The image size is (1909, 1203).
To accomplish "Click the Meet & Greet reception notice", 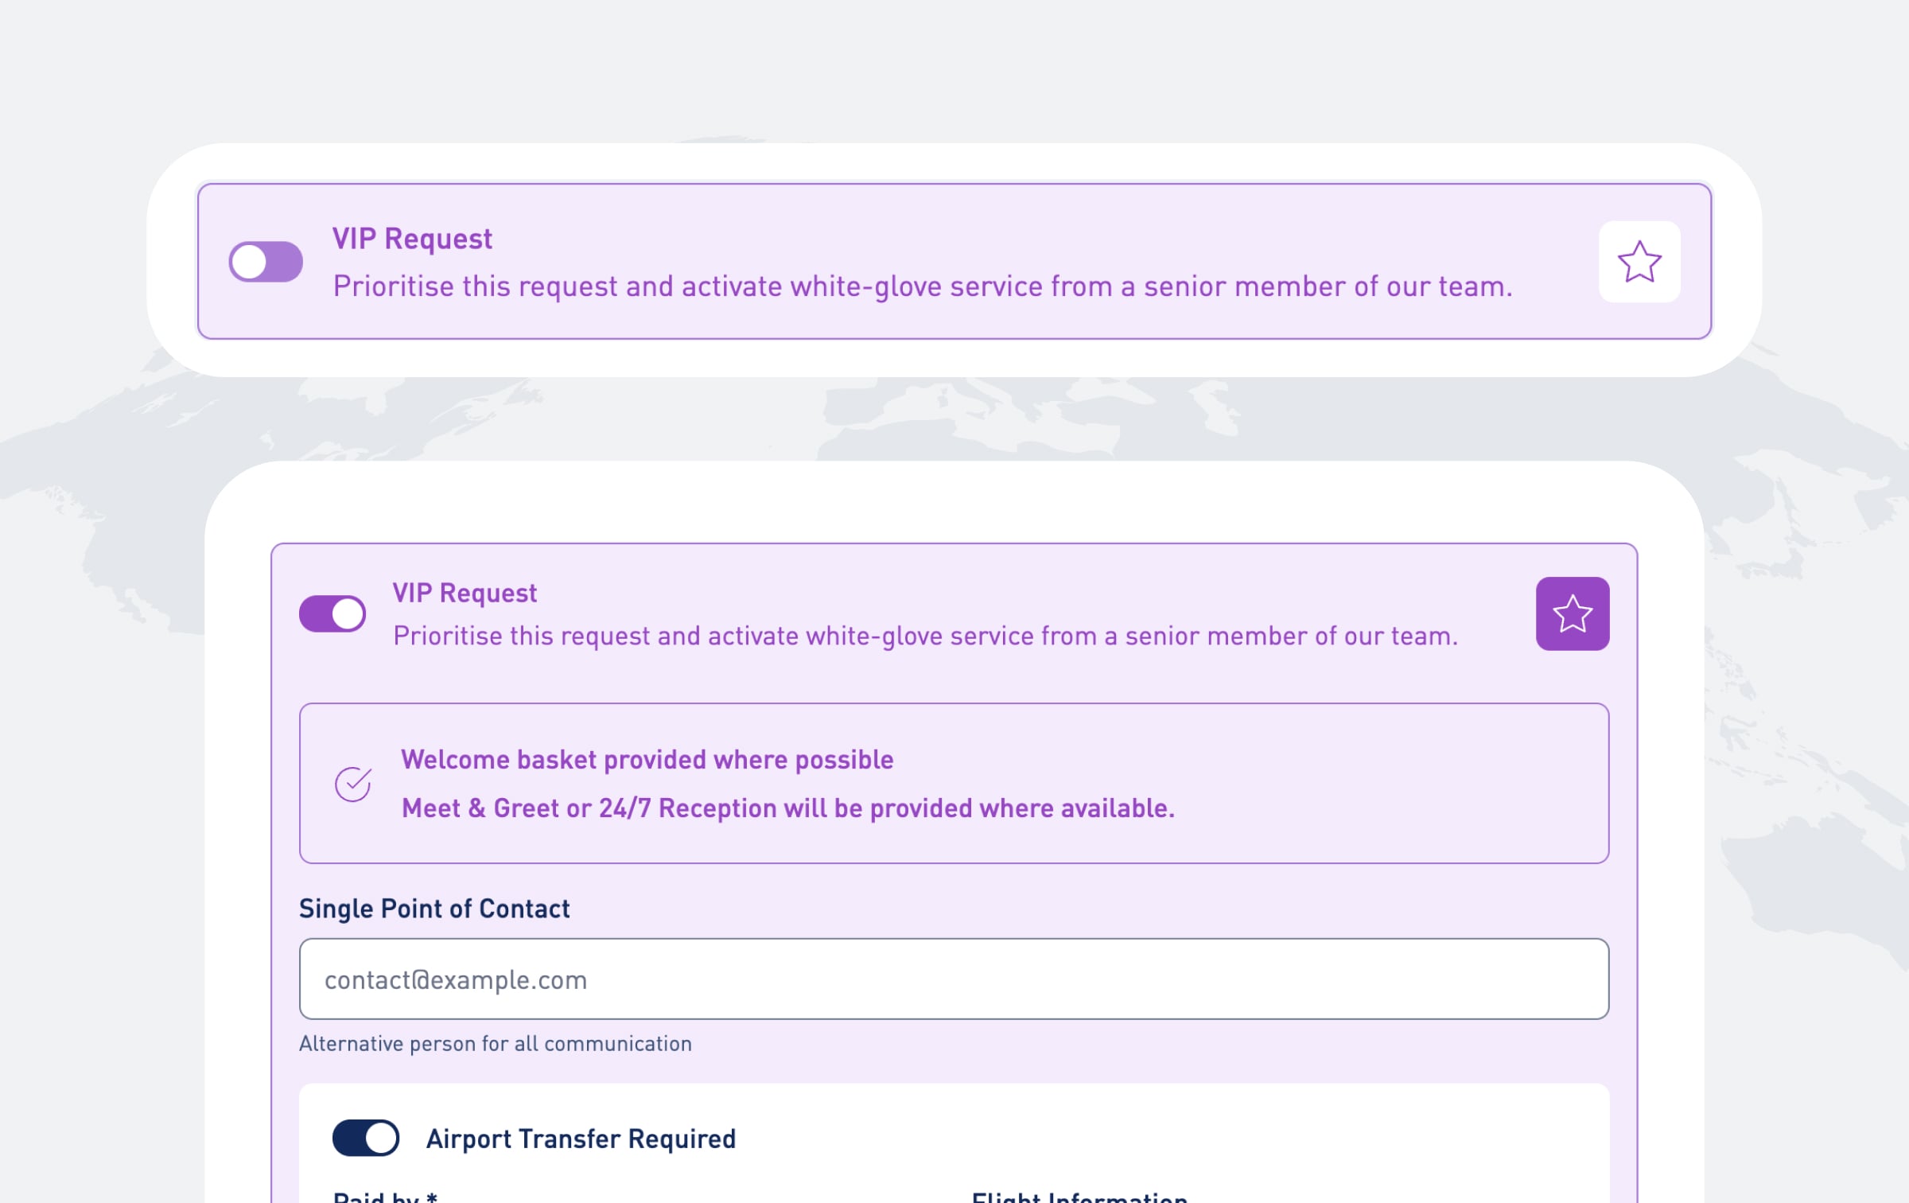I will [788, 808].
